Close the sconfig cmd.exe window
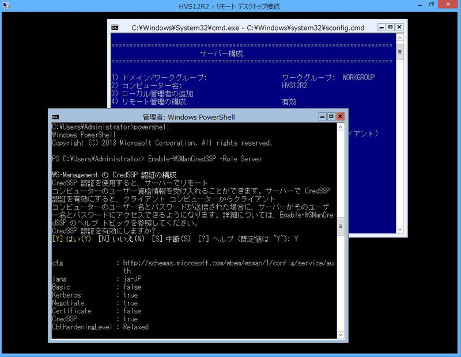The image size is (461, 357). tap(399, 27)
